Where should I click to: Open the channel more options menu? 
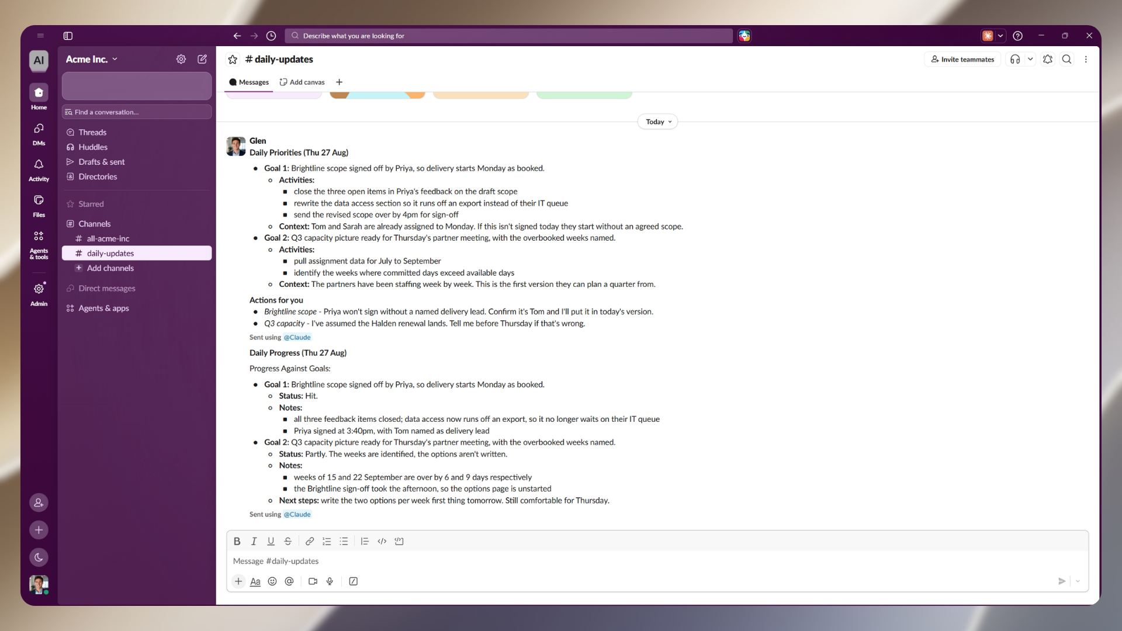point(1086,59)
